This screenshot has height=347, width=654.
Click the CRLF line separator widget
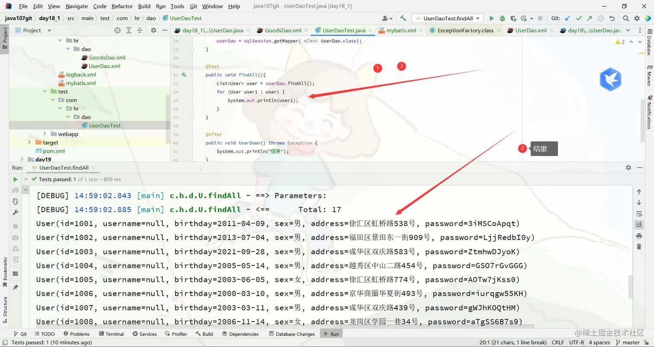[558, 342]
